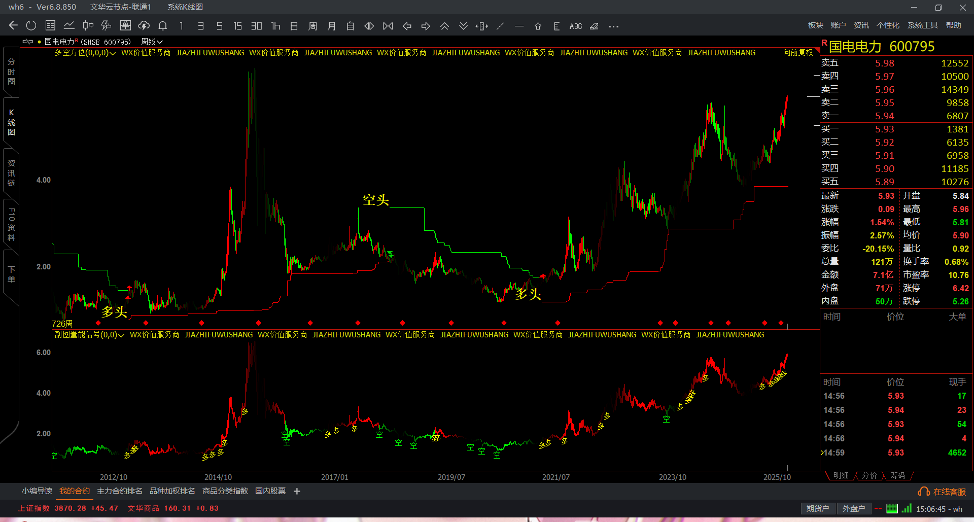
Task: Open the 板块 menu
Action: (x=815, y=25)
